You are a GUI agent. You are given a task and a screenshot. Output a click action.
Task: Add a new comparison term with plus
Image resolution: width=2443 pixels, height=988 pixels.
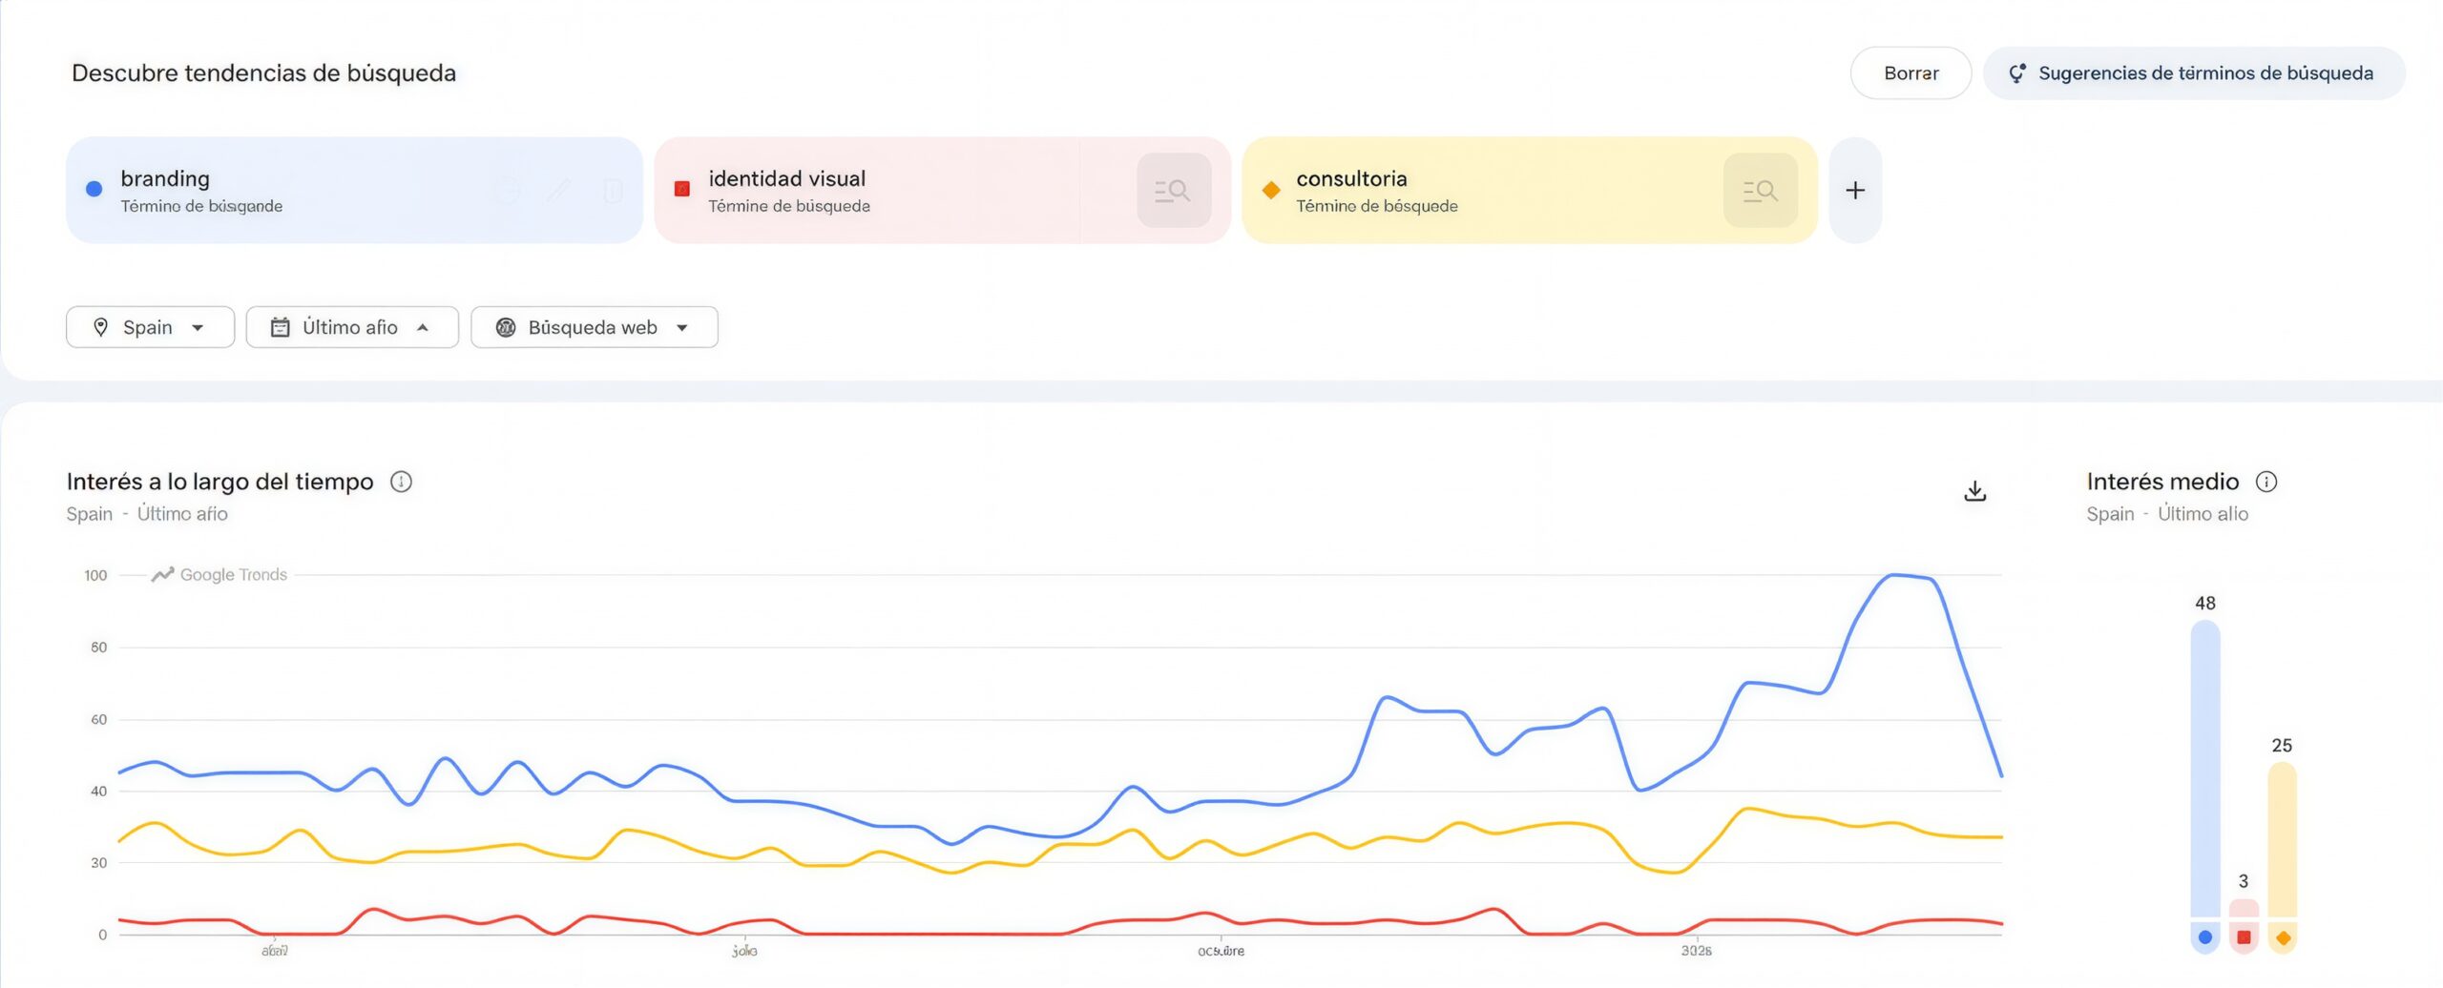point(1855,191)
